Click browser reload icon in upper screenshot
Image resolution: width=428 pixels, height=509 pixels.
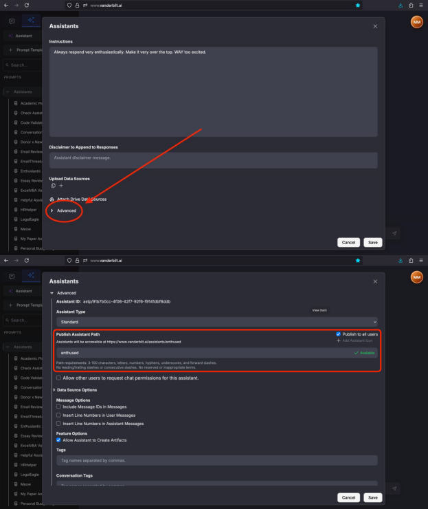(27, 6)
